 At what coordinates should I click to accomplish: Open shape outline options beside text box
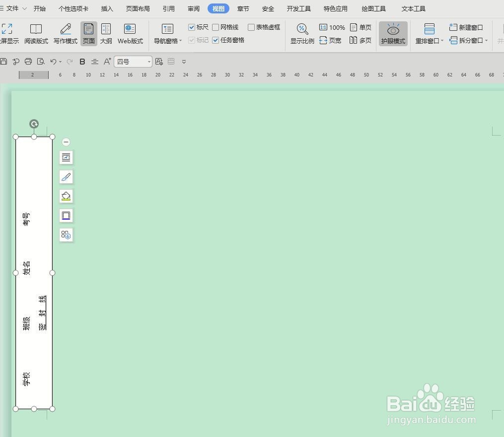tap(66, 215)
